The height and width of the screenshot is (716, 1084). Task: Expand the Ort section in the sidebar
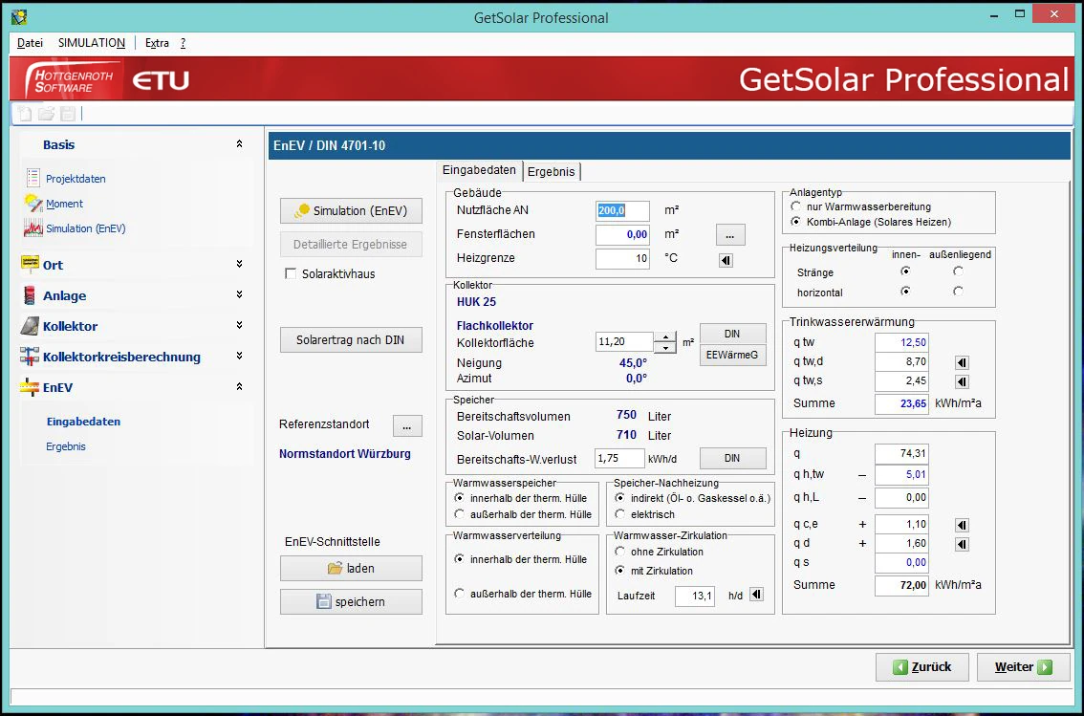pos(239,265)
